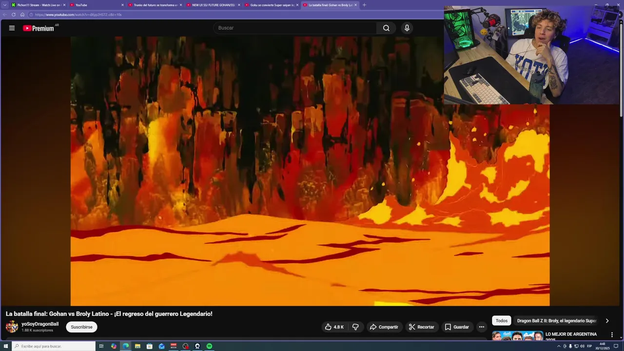Open Microsoft Store from the taskbar
The image size is (624, 351).
[x=150, y=346]
